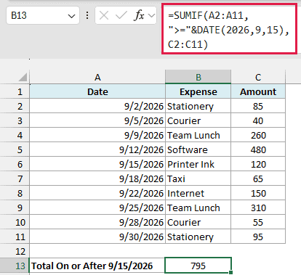Click the three-dot handle beside Name Box
Screen dimensions: 301x275
point(87,16)
